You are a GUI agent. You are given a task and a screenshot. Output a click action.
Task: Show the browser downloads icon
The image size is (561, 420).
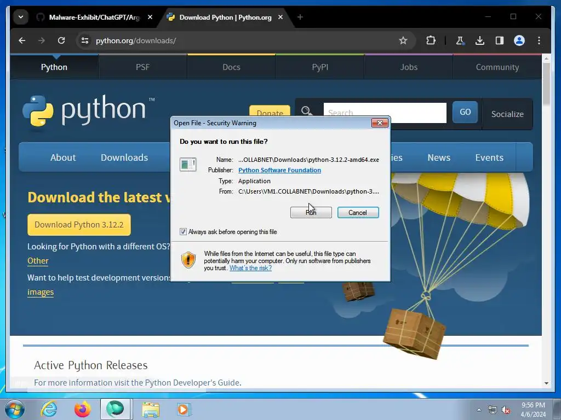click(480, 40)
